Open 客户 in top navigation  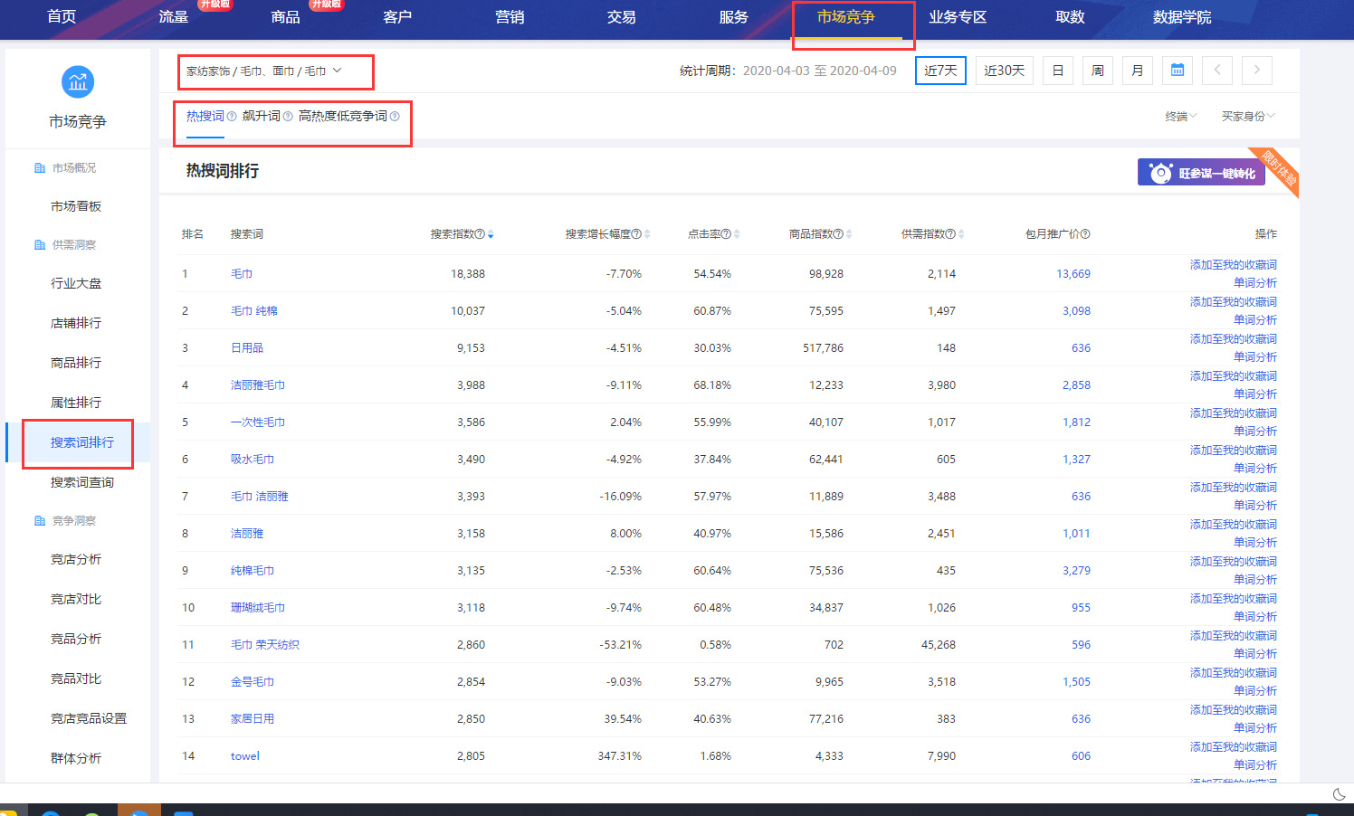397,17
